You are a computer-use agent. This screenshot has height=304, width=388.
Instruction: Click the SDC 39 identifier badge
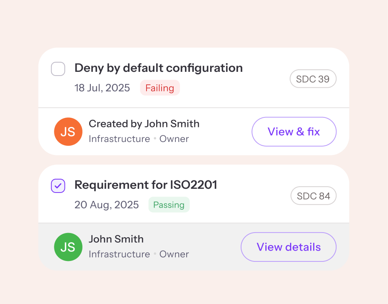[313, 79]
